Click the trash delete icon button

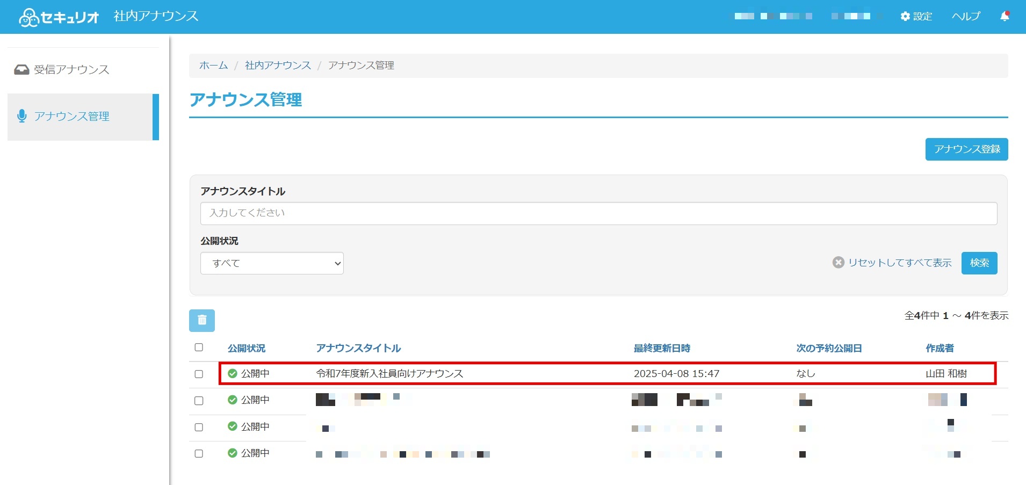(202, 320)
